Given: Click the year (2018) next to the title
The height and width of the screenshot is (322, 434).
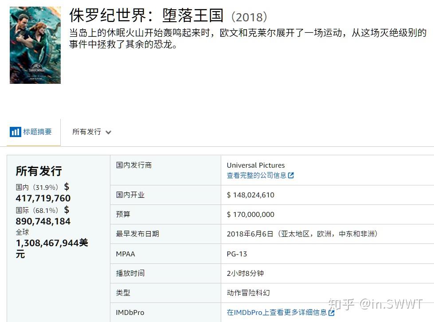Looking at the screenshot, I should [249, 17].
